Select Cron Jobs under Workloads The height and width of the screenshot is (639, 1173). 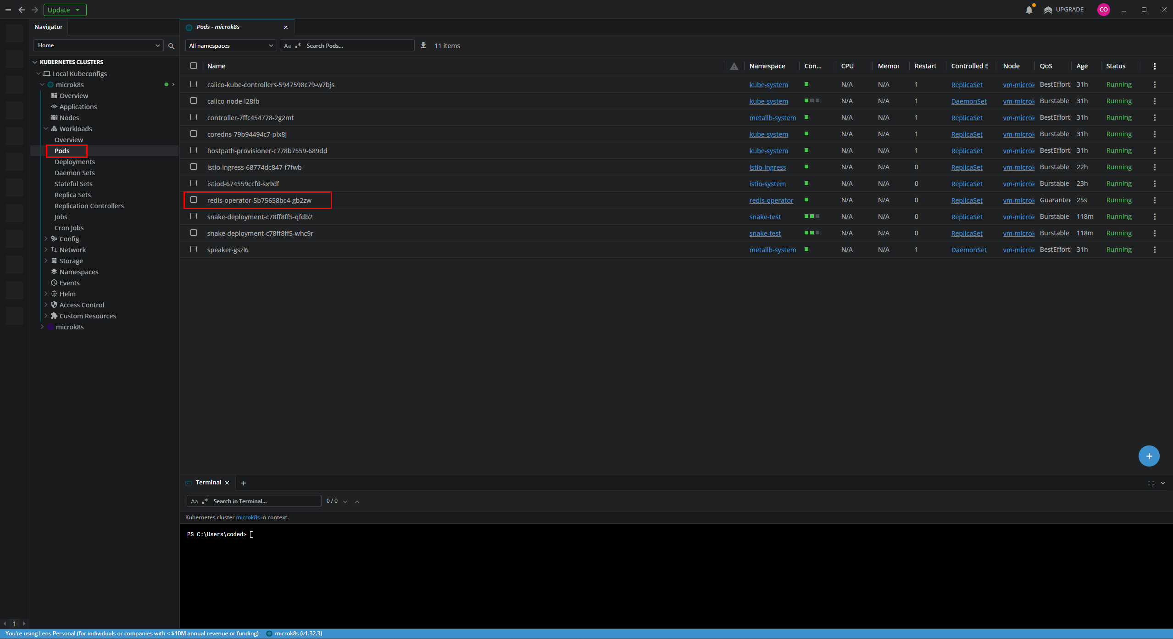tap(69, 228)
